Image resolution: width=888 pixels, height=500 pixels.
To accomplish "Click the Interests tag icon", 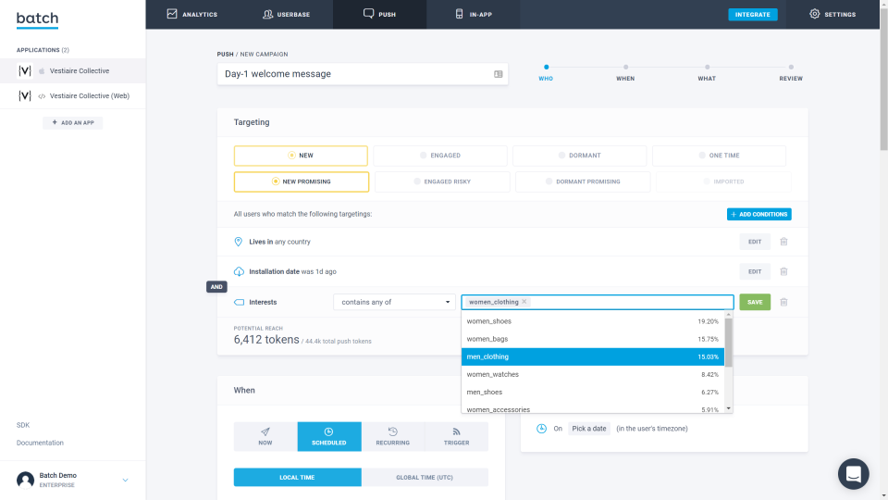I will pyautogui.click(x=239, y=302).
